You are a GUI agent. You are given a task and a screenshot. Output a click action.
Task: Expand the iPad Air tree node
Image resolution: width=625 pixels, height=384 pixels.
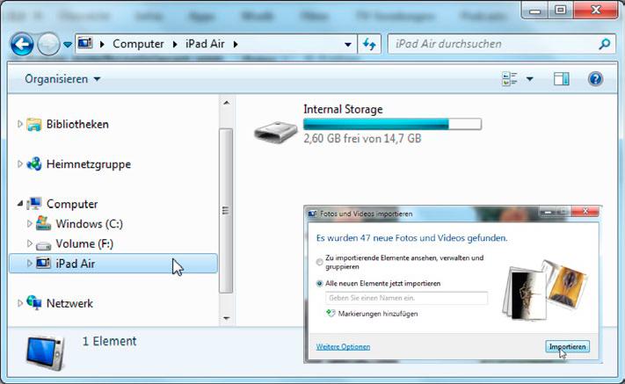pyautogui.click(x=29, y=264)
